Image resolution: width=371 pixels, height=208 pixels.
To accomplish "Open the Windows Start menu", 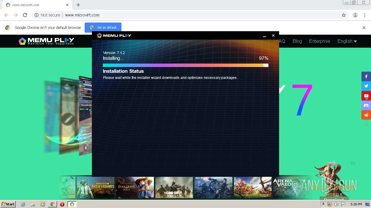I will pos(8,204).
